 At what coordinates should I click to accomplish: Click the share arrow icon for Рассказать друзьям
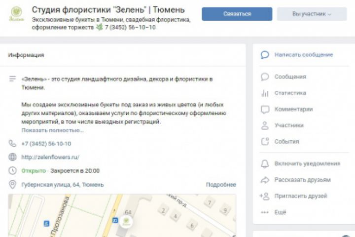[x=265, y=180]
